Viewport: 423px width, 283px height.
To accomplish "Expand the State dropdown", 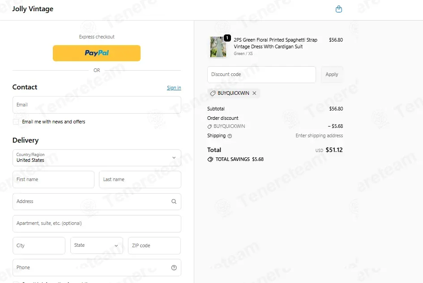I will pyautogui.click(x=97, y=245).
